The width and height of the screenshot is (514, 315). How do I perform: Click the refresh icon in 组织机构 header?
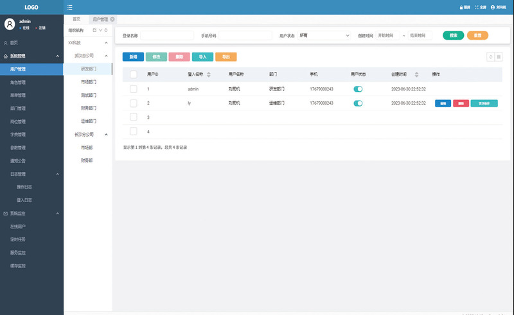(x=105, y=30)
